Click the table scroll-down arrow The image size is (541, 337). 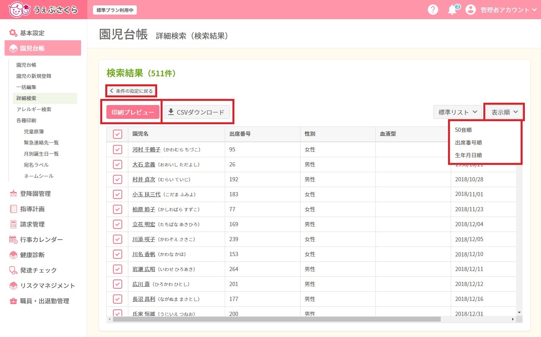519,312
